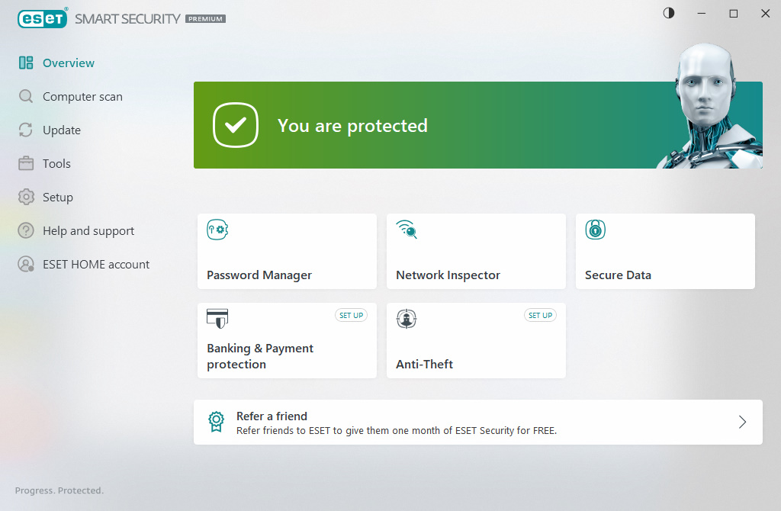Click the Anti-Theft target icon
Image resolution: width=781 pixels, height=511 pixels.
pyautogui.click(x=407, y=319)
